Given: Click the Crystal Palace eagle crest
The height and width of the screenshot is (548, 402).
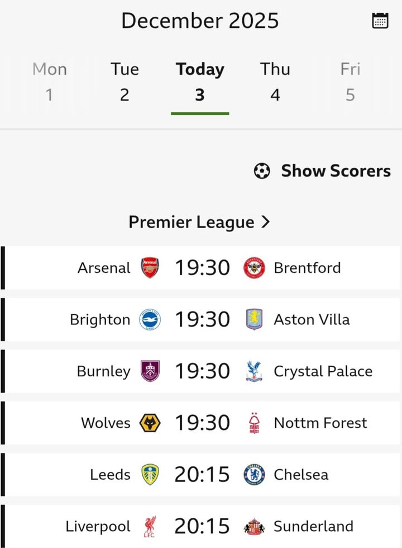Looking at the screenshot, I should click(x=254, y=371).
